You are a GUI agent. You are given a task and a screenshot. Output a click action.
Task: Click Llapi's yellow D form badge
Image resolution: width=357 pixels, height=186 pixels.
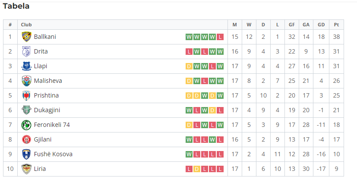189,66
